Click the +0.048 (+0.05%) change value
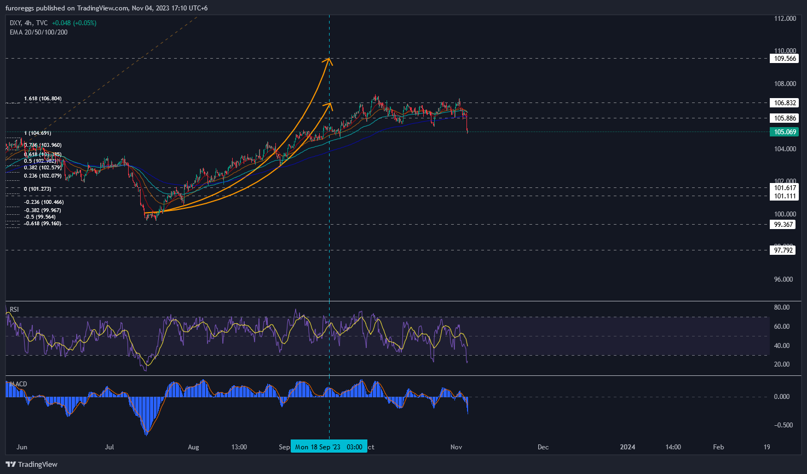This screenshot has width=807, height=474. (74, 23)
